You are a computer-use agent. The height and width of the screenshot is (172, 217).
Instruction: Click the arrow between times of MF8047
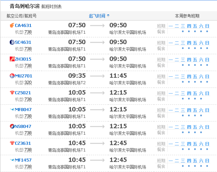click(x=97, y=110)
